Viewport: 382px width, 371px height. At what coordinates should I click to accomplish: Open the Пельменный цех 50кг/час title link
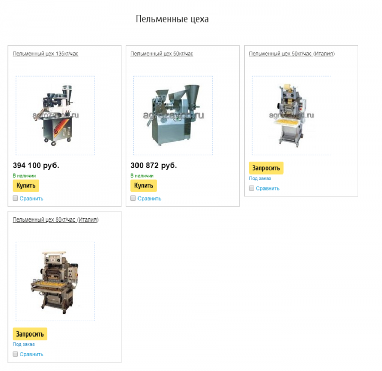(162, 54)
